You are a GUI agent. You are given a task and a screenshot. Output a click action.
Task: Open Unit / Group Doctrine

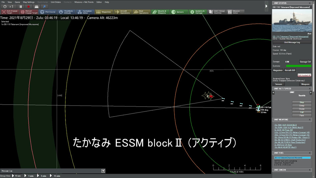point(217,12)
